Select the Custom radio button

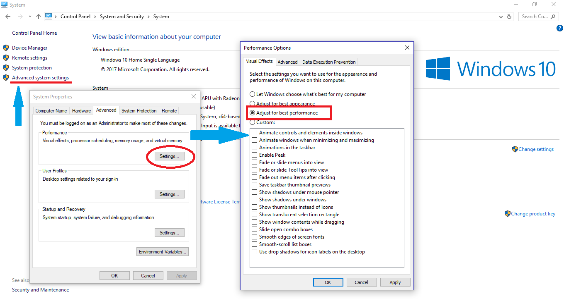pyautogui.click(x=253, y=122)
